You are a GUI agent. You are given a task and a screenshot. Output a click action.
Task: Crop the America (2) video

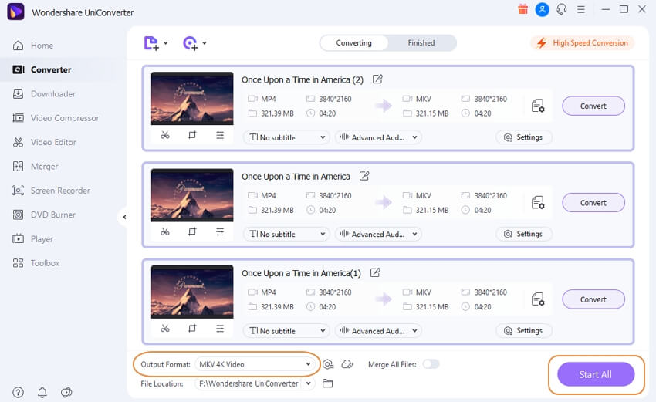(192, 135)
